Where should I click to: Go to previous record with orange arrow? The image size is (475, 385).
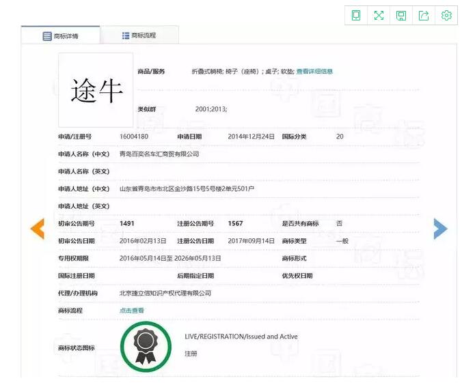(x=38, y=229)
